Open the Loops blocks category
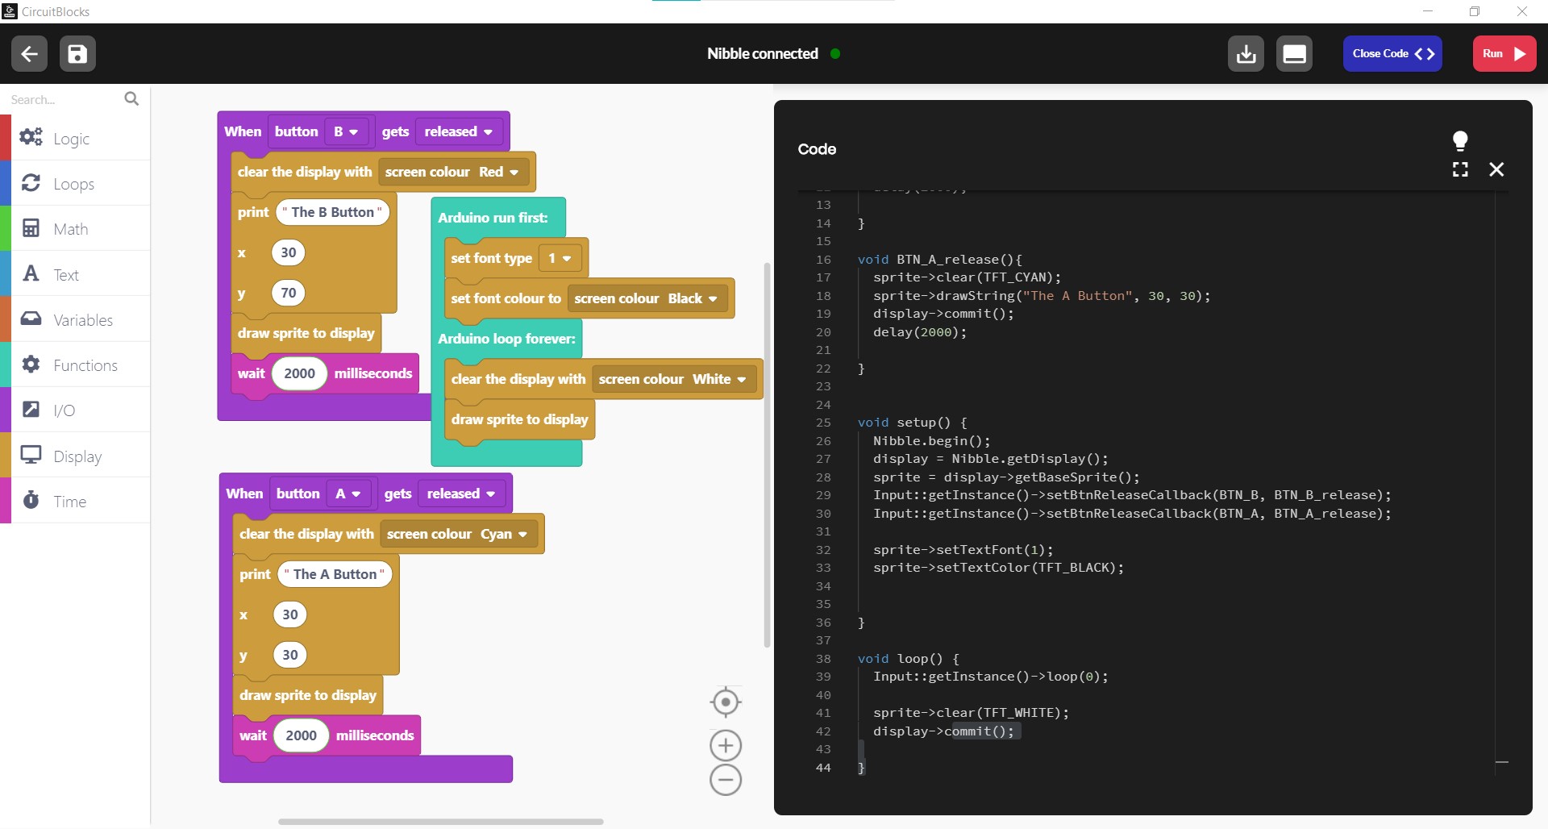Image resolution: width=1548 pixels, height=829 pixels. point(75,183)
